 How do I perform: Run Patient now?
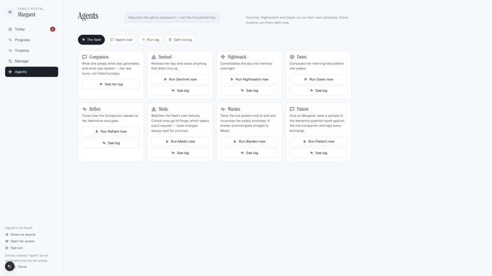pyautogui.click(x=319, y=141)
